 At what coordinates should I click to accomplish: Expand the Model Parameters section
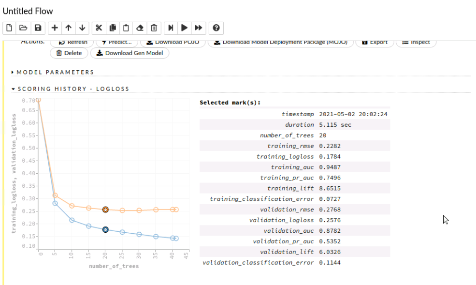(53, 72)
